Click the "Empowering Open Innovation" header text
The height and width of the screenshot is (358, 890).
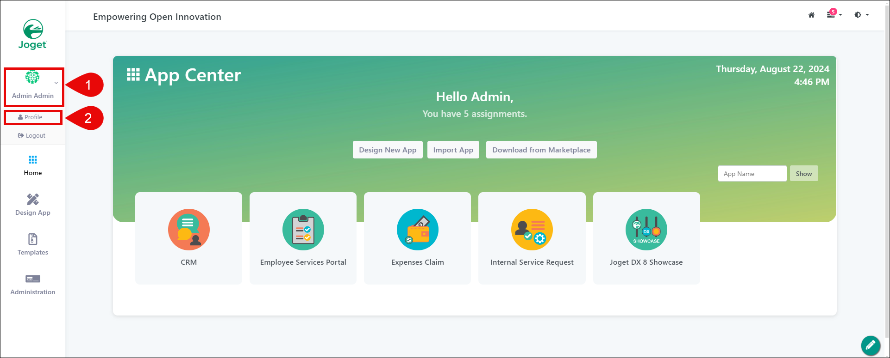pos(157,17)
